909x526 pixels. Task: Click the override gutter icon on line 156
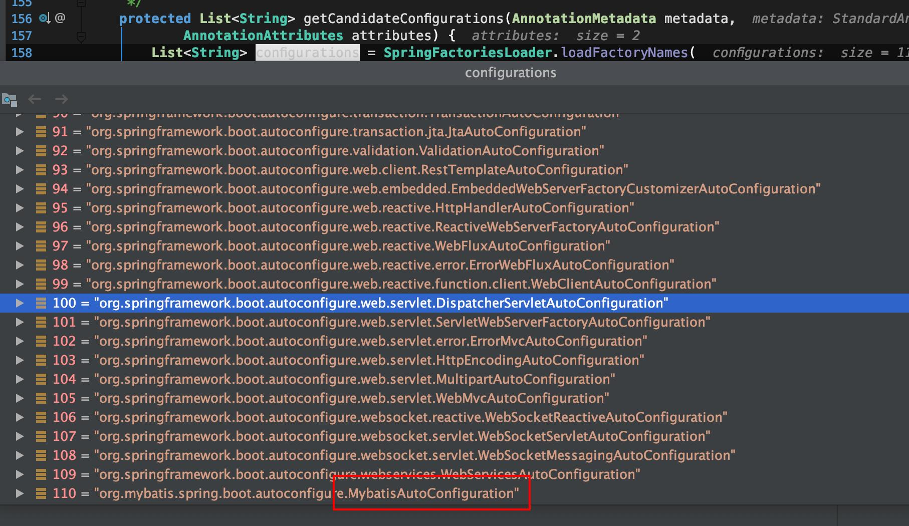(45, 19)
